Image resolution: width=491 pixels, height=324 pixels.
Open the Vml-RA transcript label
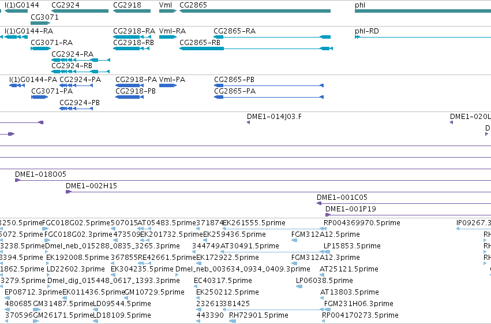(173, 31)
